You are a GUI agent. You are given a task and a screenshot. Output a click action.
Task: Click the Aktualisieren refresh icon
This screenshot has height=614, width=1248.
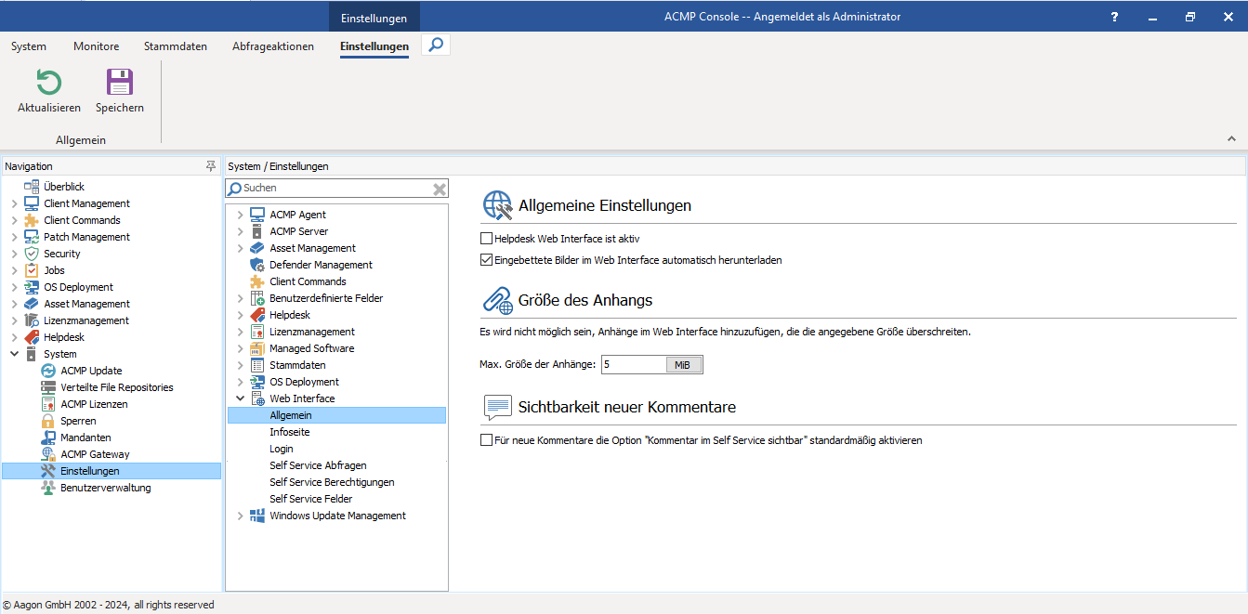[47, 84]
